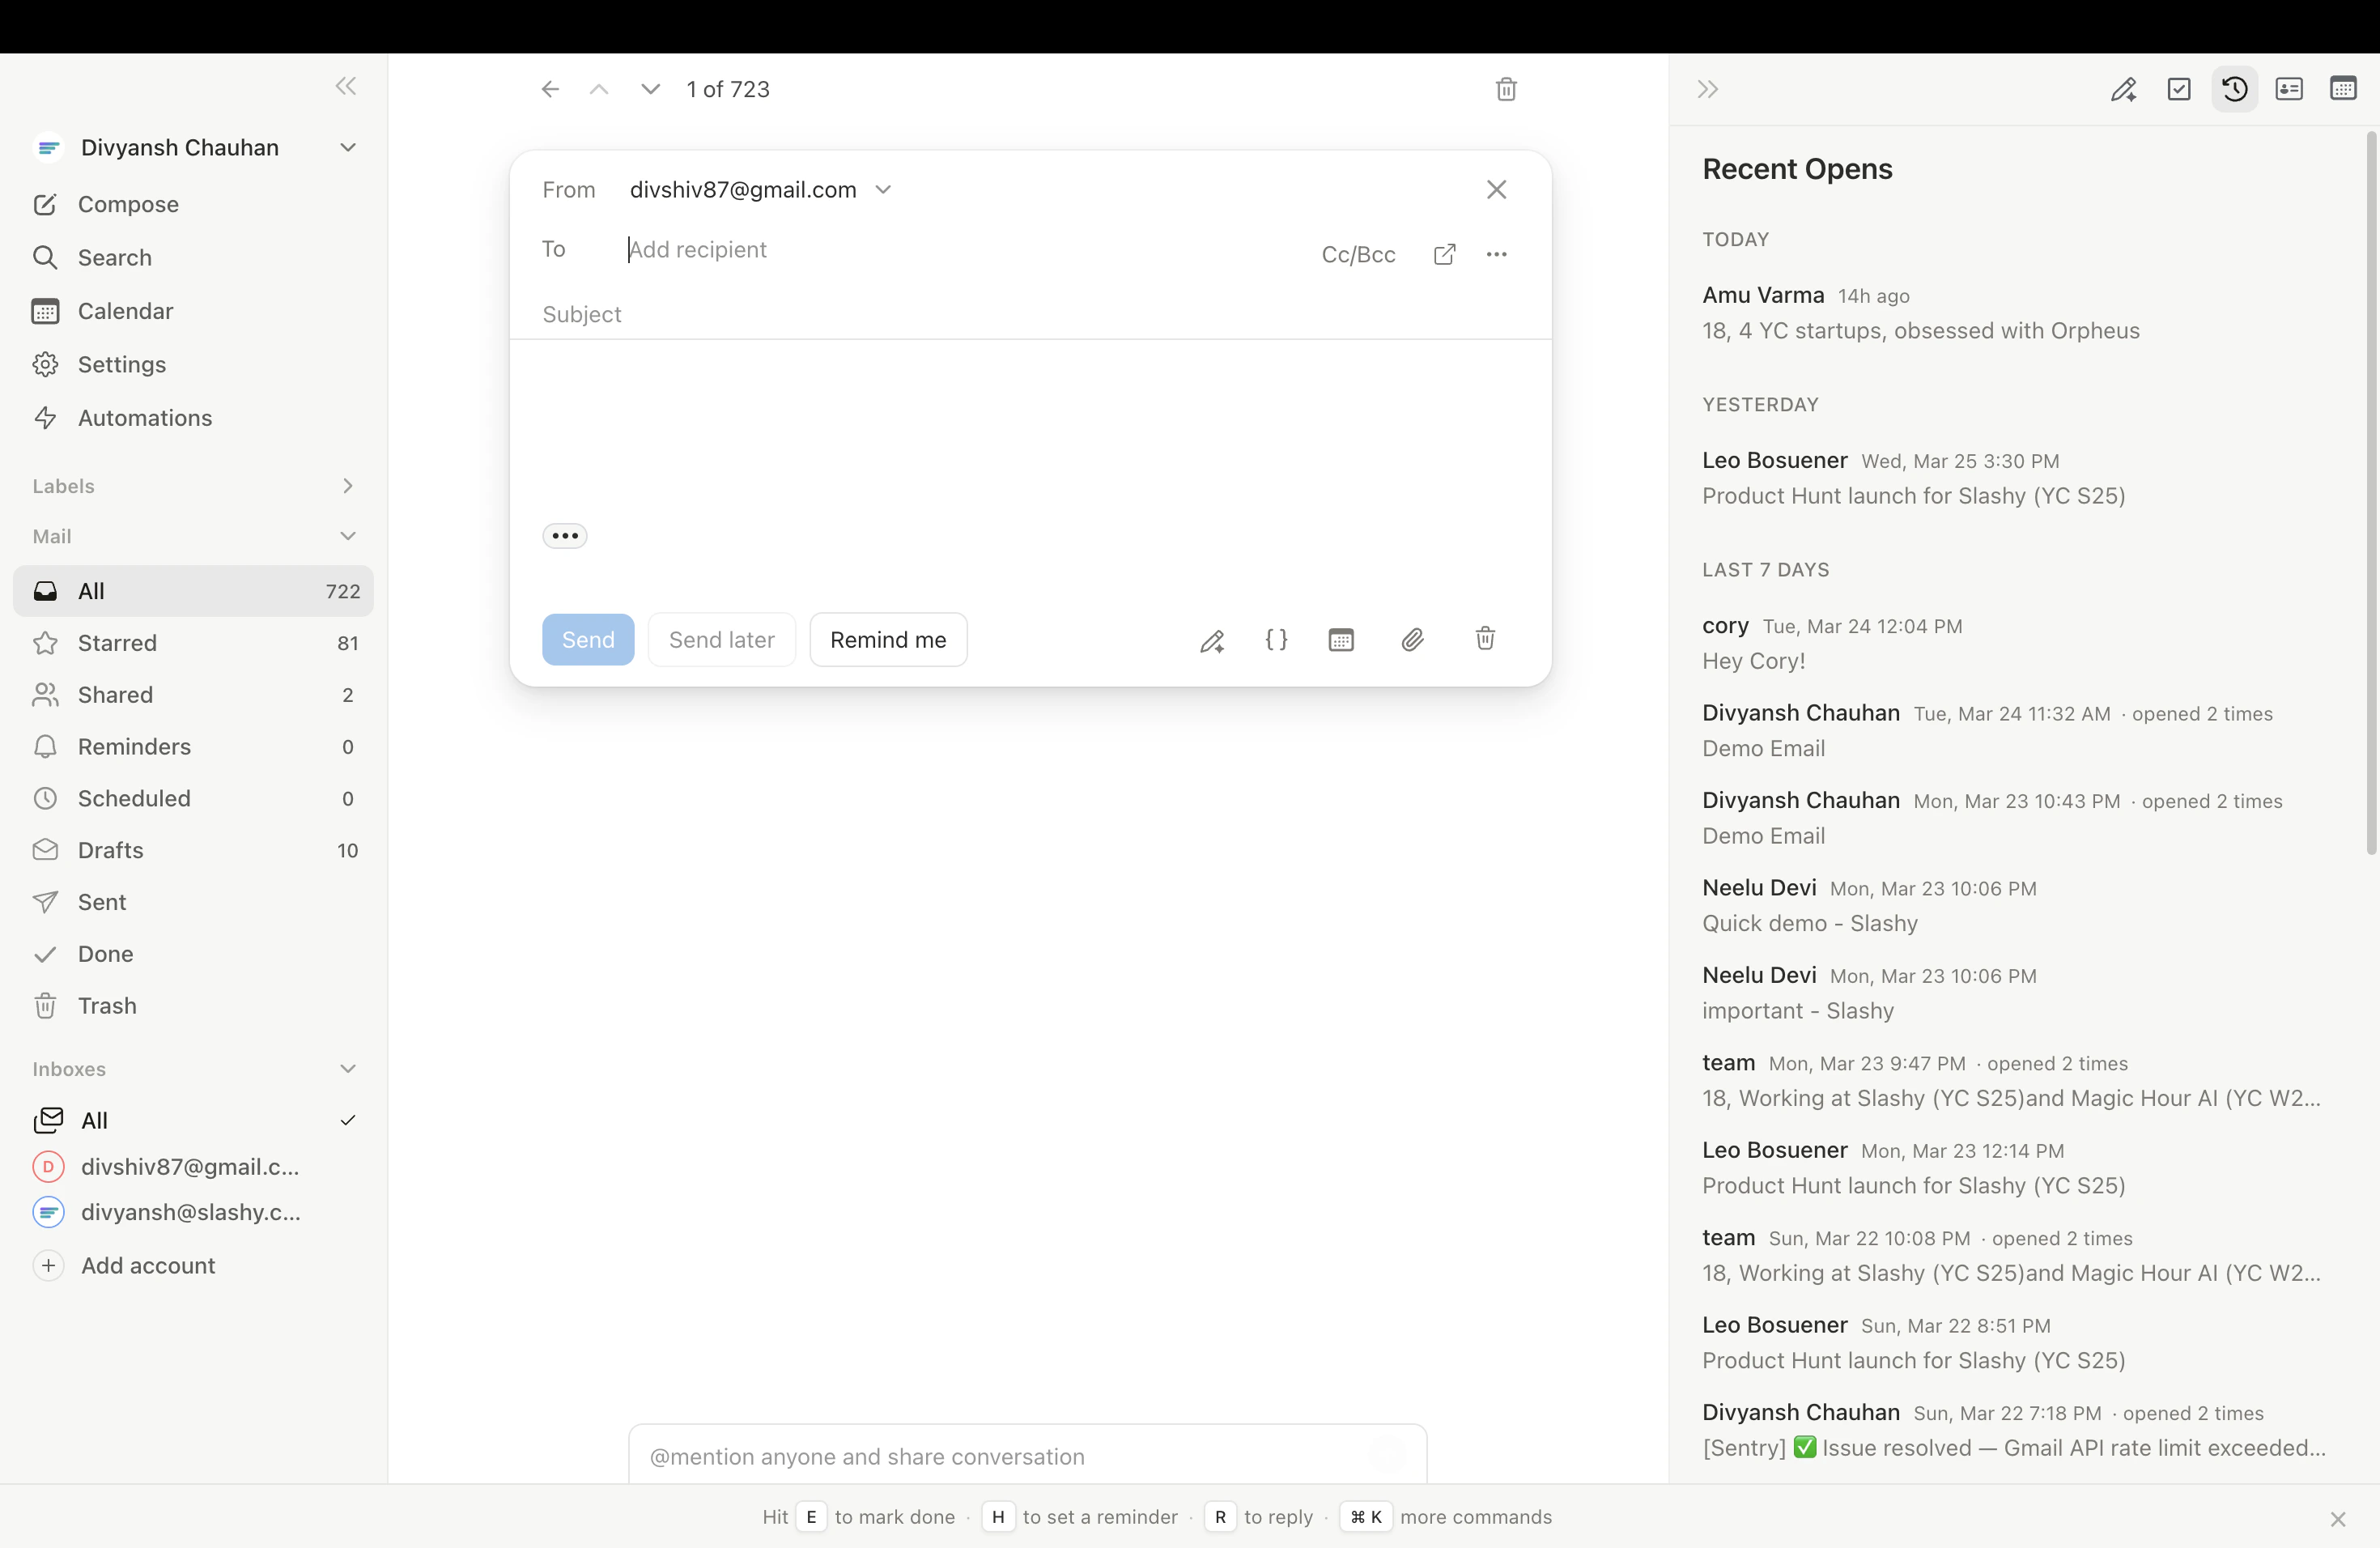Pop out the composer to a window
Viewport: 2380px width, 1548px height.
point(1444,255)
